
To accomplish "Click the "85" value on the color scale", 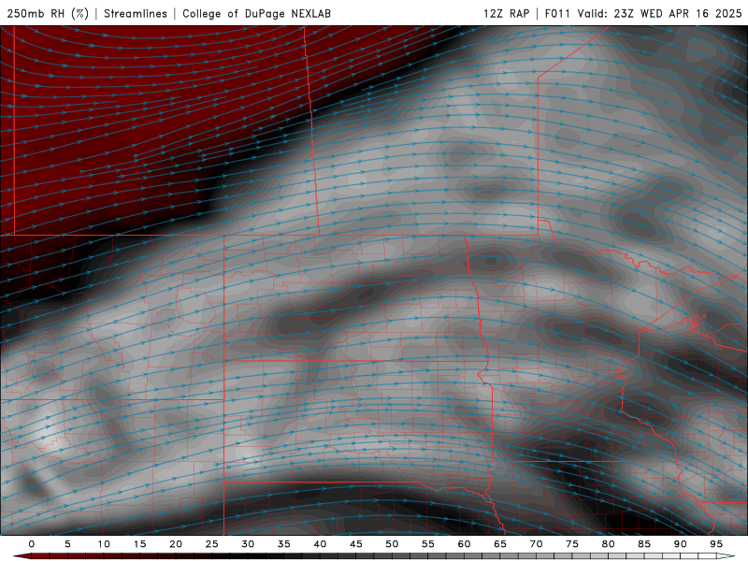I will 644,544.
